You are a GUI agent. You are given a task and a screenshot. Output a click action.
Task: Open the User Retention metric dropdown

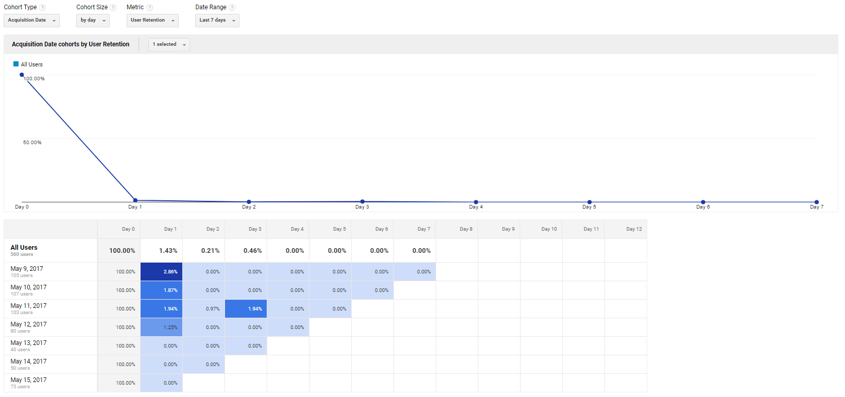[152, 21]
